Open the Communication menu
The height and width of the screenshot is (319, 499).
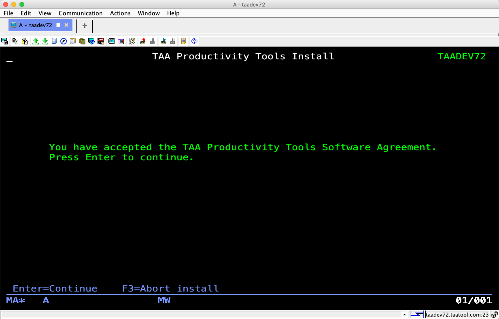pos(81,13)
